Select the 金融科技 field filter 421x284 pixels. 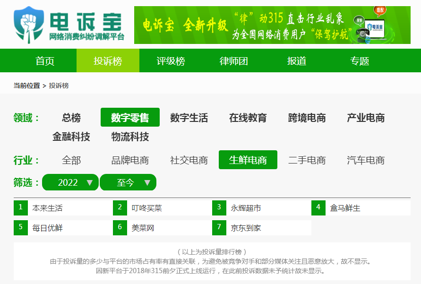coord(71,137)
